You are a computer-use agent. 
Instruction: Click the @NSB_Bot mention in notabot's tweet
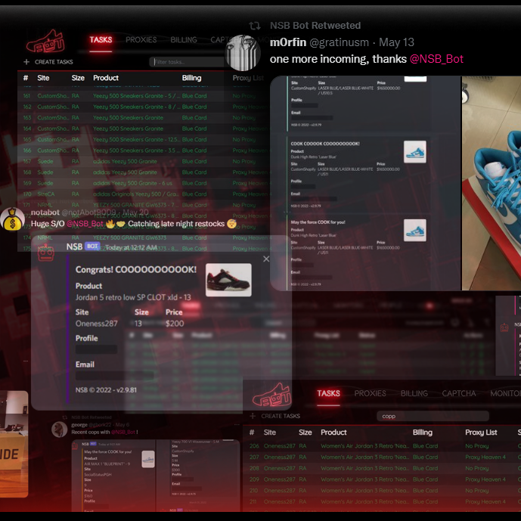point(84,224)
